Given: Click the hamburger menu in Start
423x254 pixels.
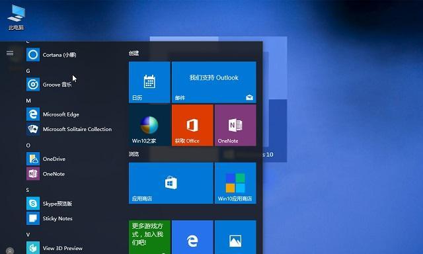Looking at the screenshot, I should 10,53.
